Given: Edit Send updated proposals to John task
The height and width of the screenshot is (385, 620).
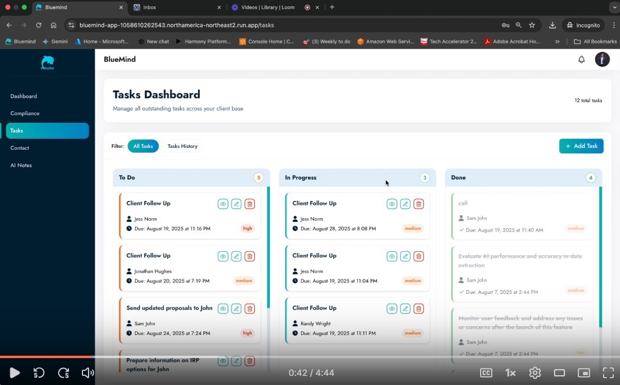Looking at the screenshot, I should 236,309.
